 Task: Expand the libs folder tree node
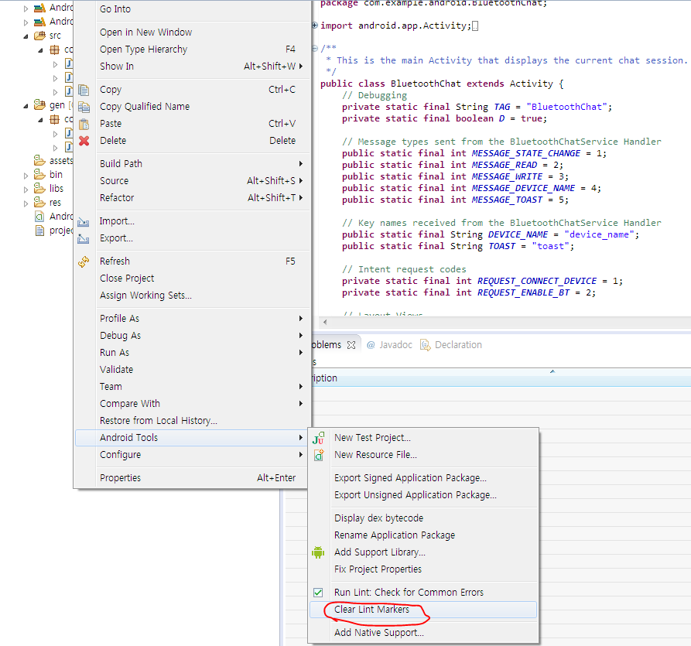coord(26,190)
